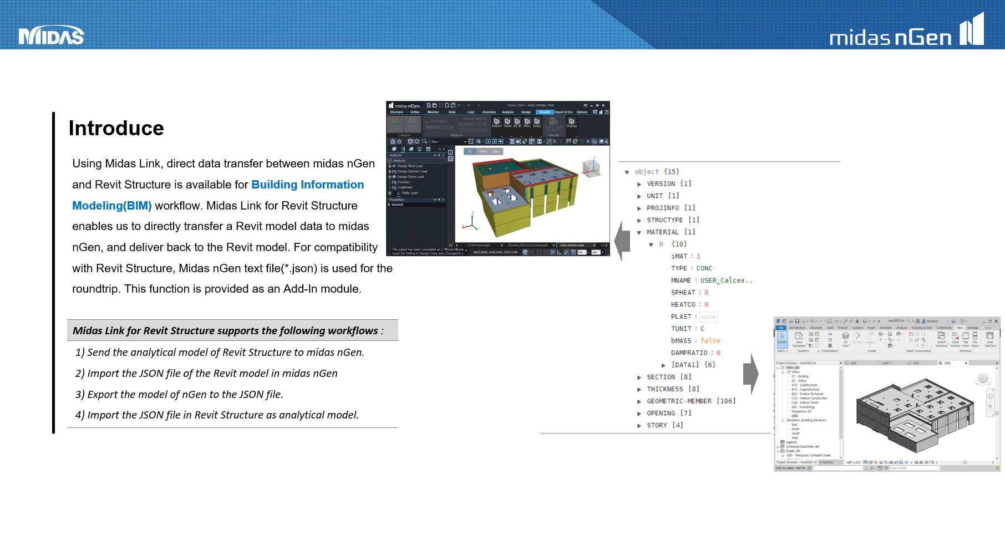Toggle the 3D view mode button
The width and height of the screenshot is (1005, 551).
click(x=470, y=151)
